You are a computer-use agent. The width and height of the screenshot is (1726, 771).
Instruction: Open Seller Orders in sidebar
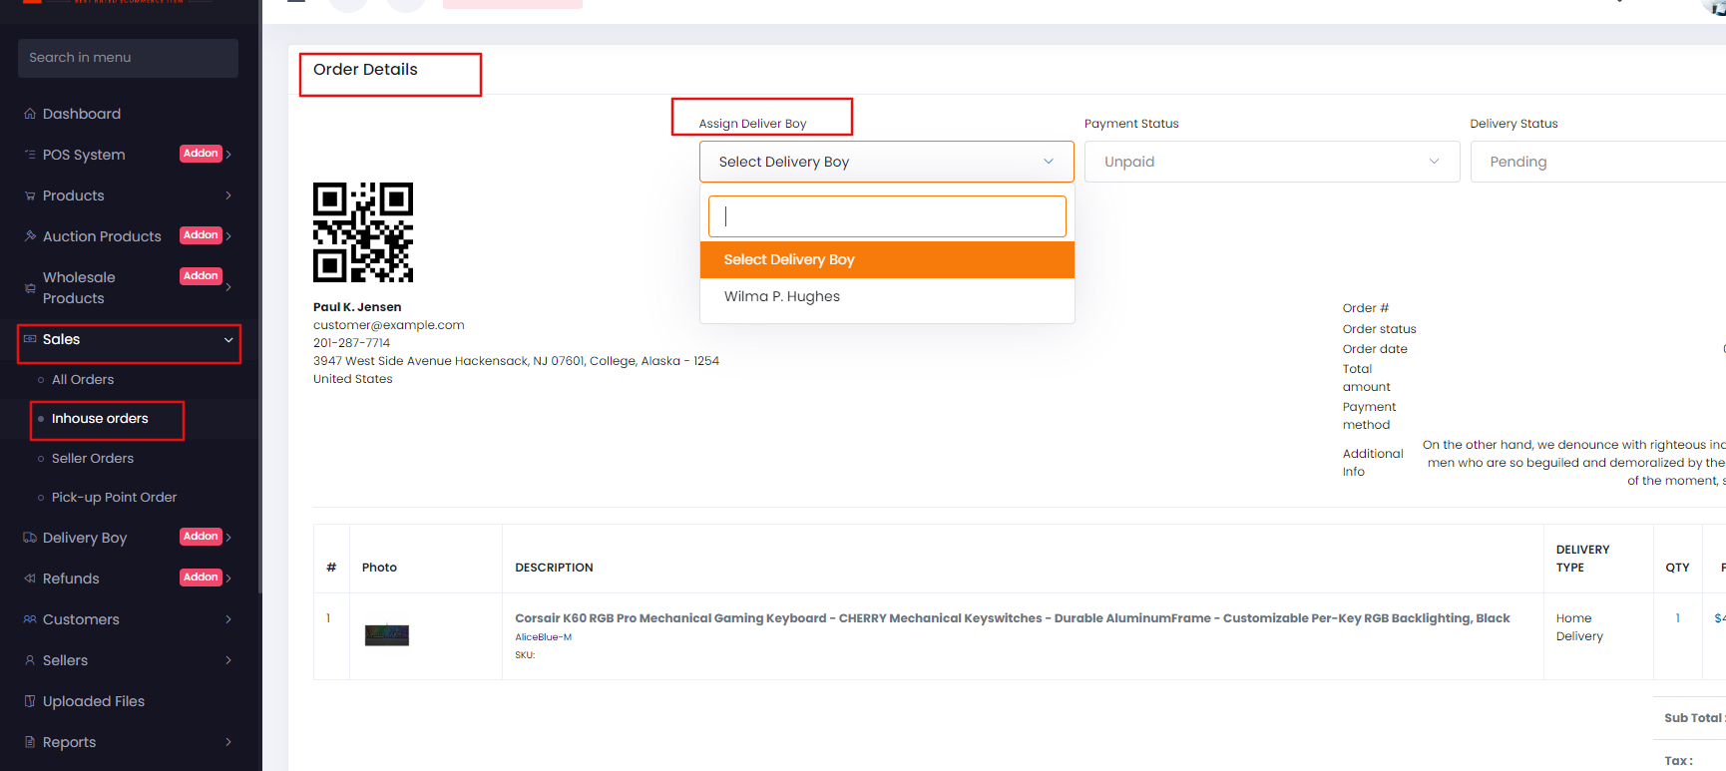[93, 459]
